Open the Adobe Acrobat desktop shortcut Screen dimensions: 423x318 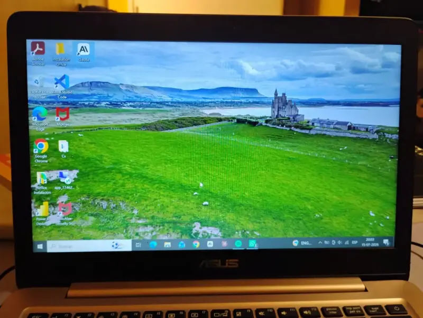(x=38, y=53)
